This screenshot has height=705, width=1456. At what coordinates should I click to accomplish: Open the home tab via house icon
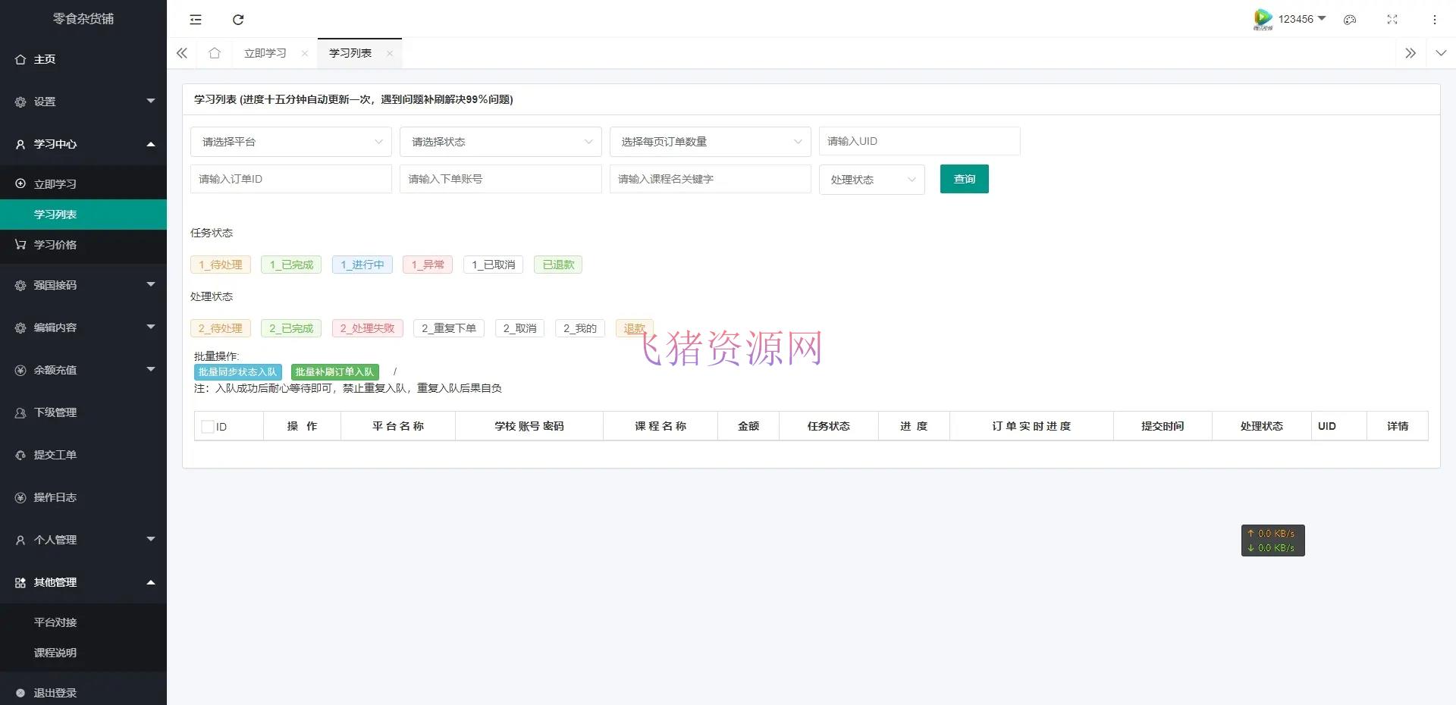tap(214, 53)
